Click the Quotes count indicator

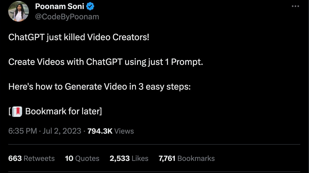point(69,158)
